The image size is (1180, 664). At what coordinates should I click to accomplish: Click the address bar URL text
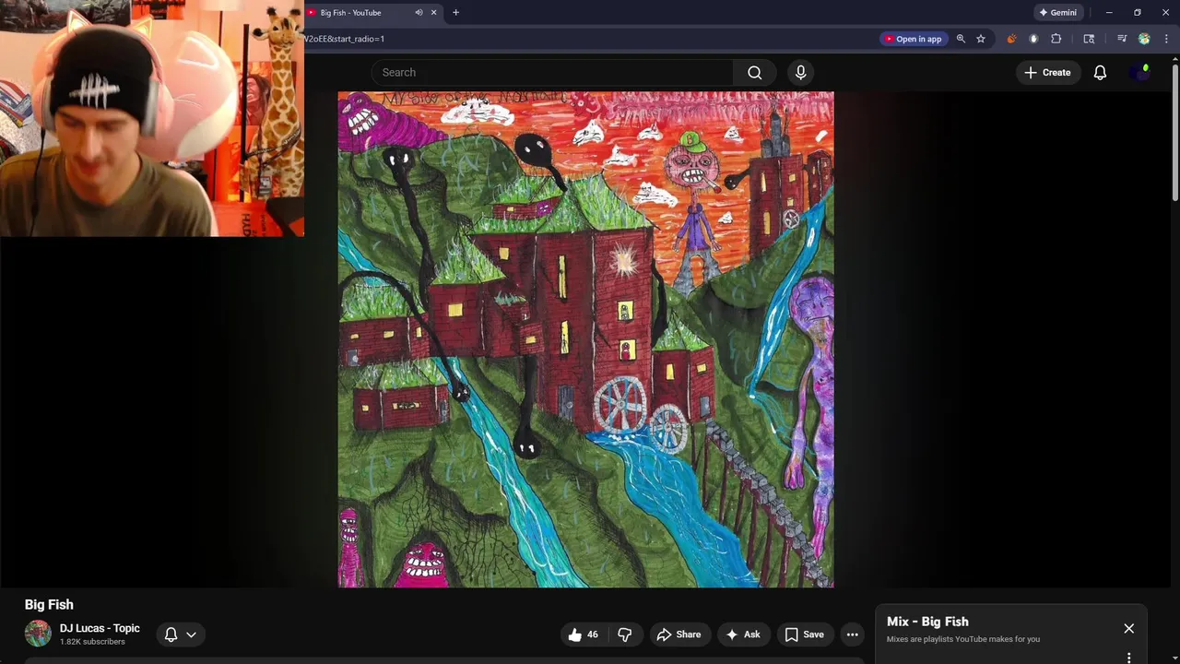345,39
